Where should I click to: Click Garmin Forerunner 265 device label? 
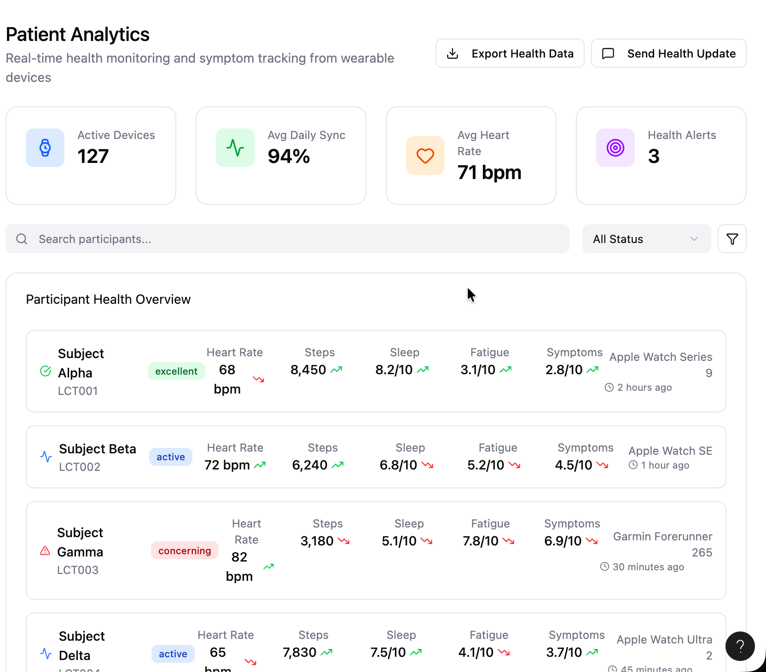663,545
